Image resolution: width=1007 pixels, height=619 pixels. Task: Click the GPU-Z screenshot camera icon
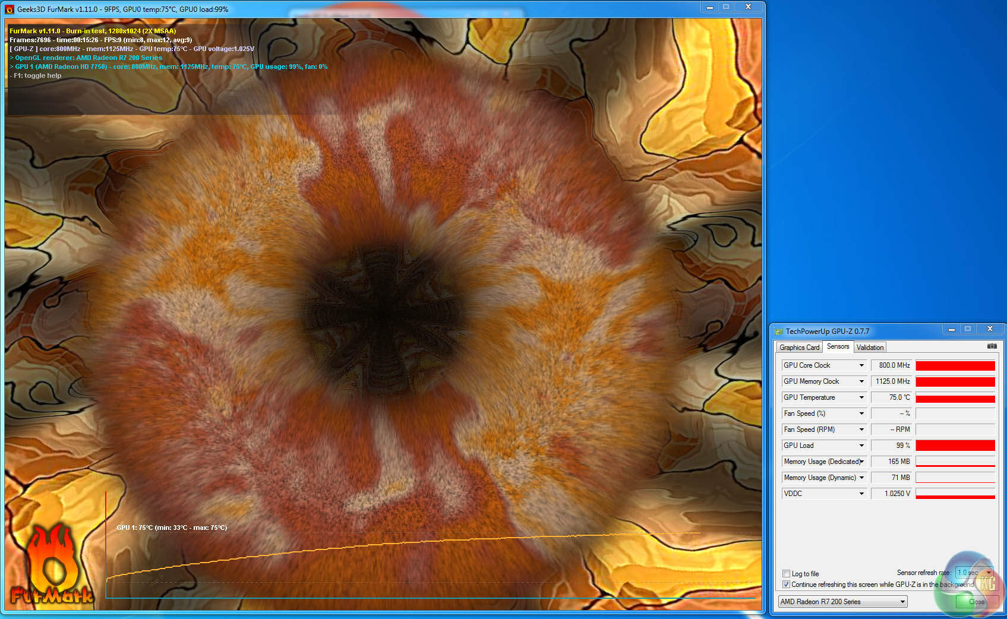992,346
